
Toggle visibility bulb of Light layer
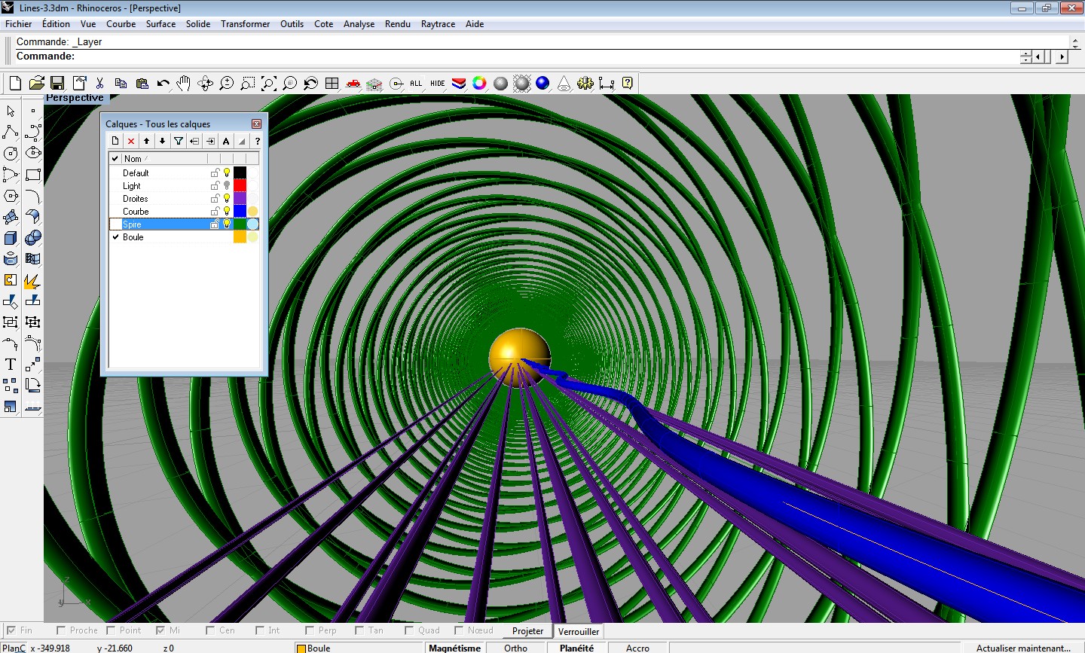tap(227, 185)
